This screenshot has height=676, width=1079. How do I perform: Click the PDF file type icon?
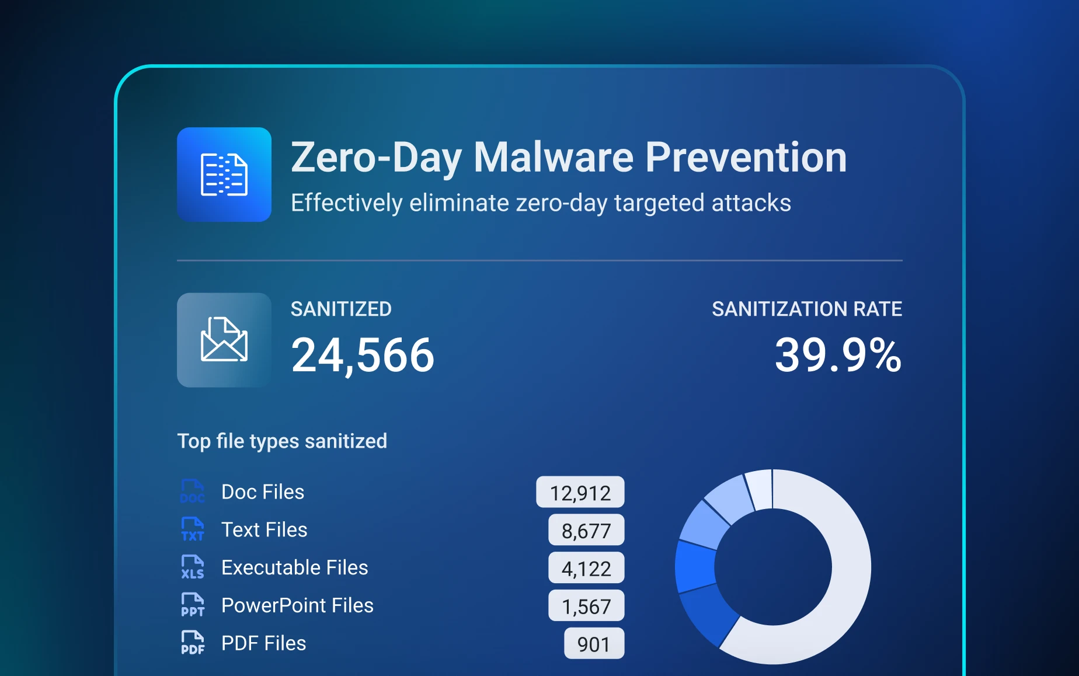tap(193, 643)
